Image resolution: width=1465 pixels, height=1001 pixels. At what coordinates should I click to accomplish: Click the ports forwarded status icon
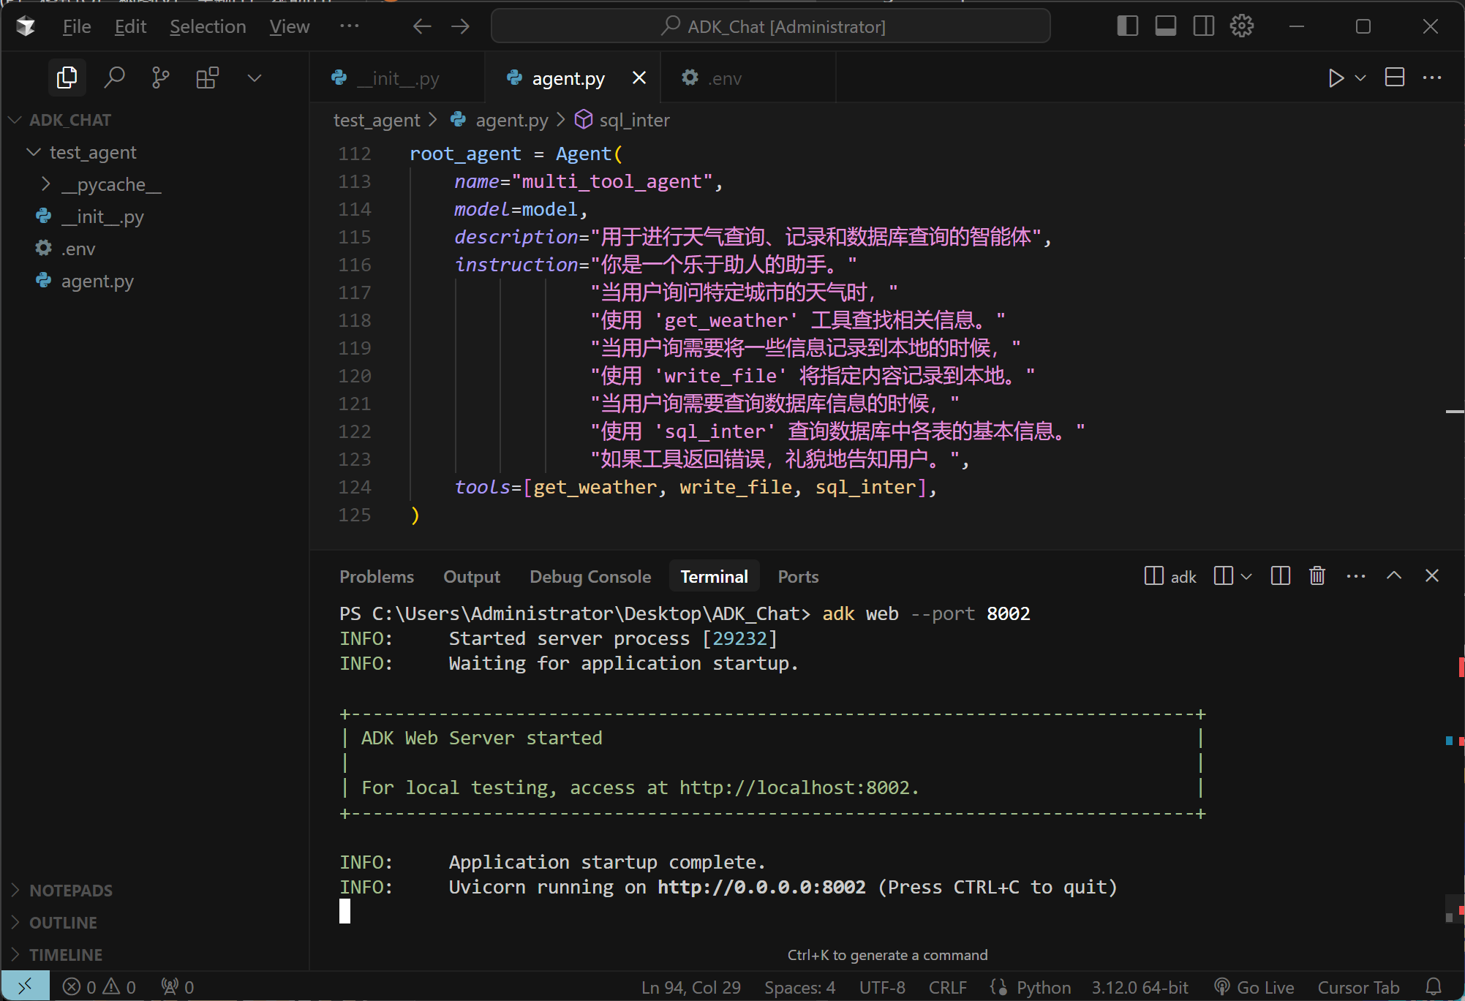pos(178,986)
